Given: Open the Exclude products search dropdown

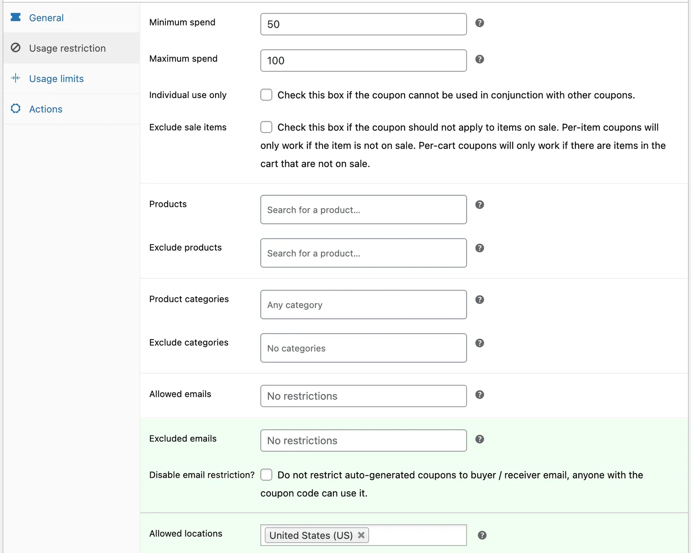Looking at the screenshot, I should tap(364, 253).
